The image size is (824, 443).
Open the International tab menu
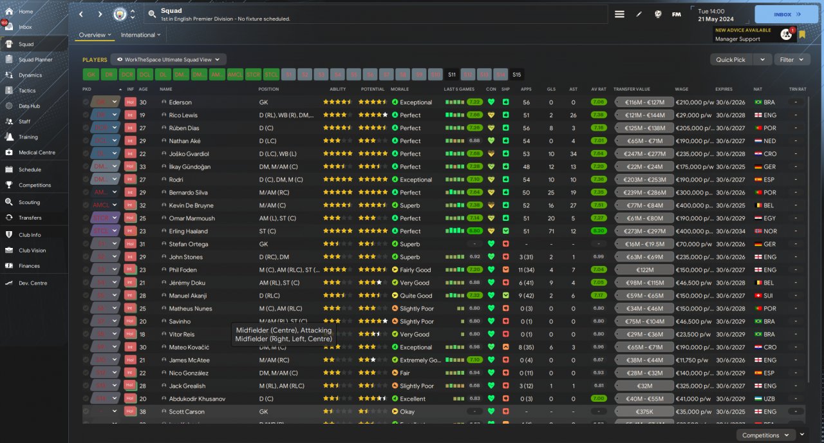pyautogui.click(x=140, y=35)
